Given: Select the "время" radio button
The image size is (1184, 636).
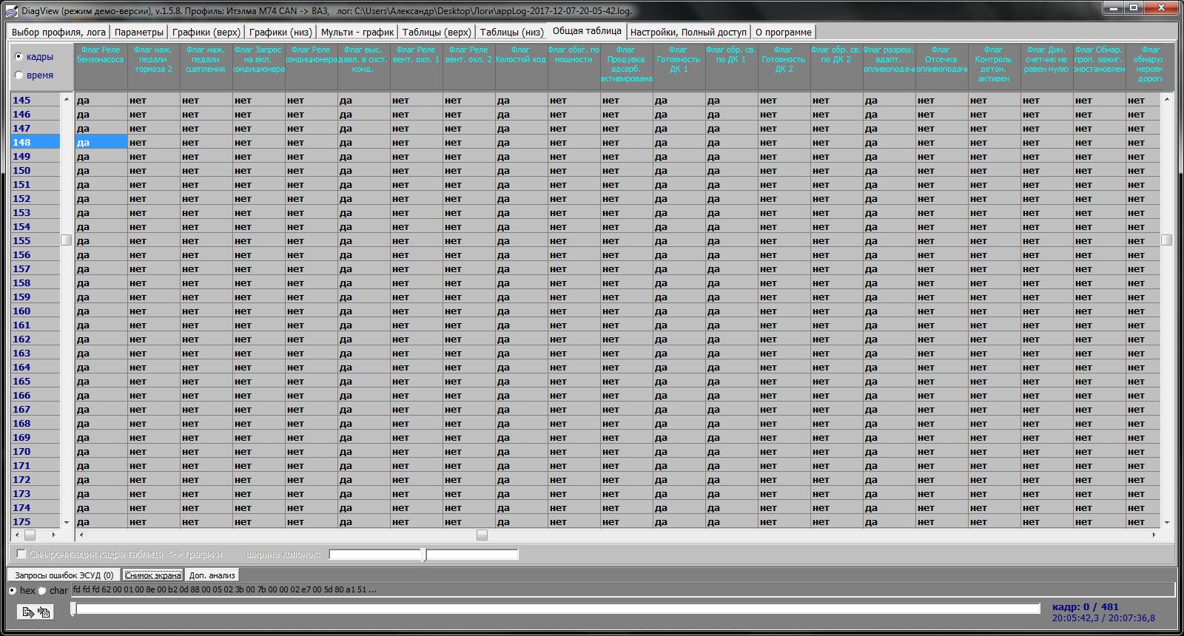Looking at the screenshot, I should [x=19, y=75].
